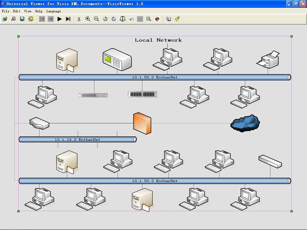Select the orange firewall shape
This screenshot has width=307, height=230.
(x=142, y=123)
